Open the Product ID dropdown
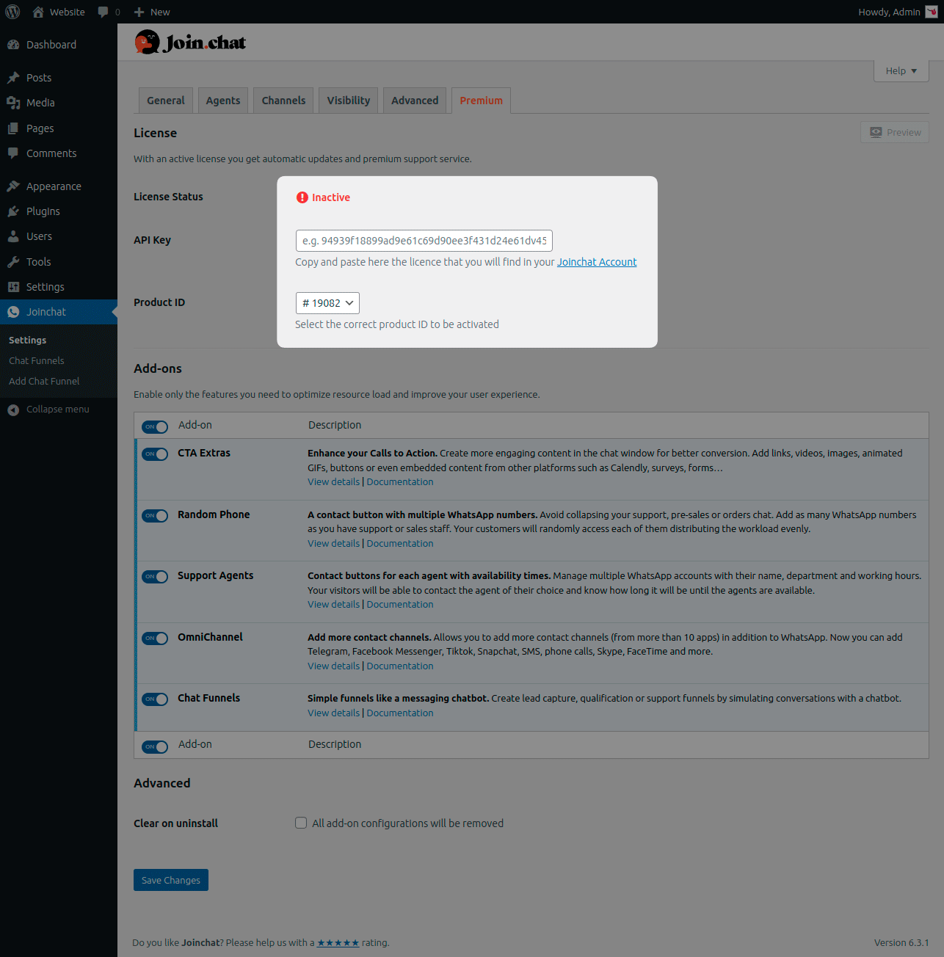Viewport: 944px width, 957px height. coord(327,303)
